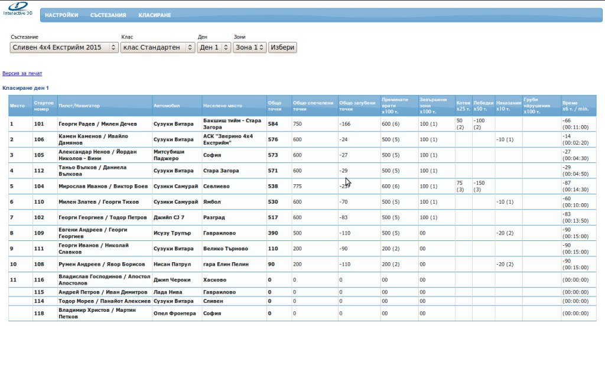Select the Георги Радев / Милен Дечев row

coord(97,124)
